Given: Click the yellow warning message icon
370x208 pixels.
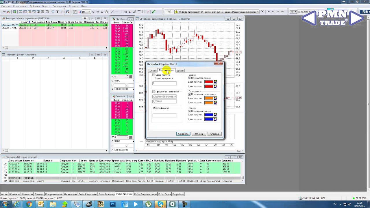Looking at the screenshot, I should 177,12.
